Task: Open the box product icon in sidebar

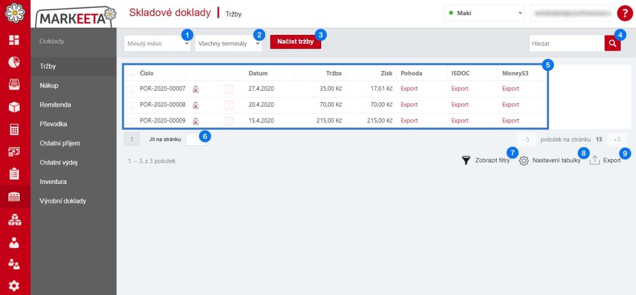Action: [x=14, y=107]
